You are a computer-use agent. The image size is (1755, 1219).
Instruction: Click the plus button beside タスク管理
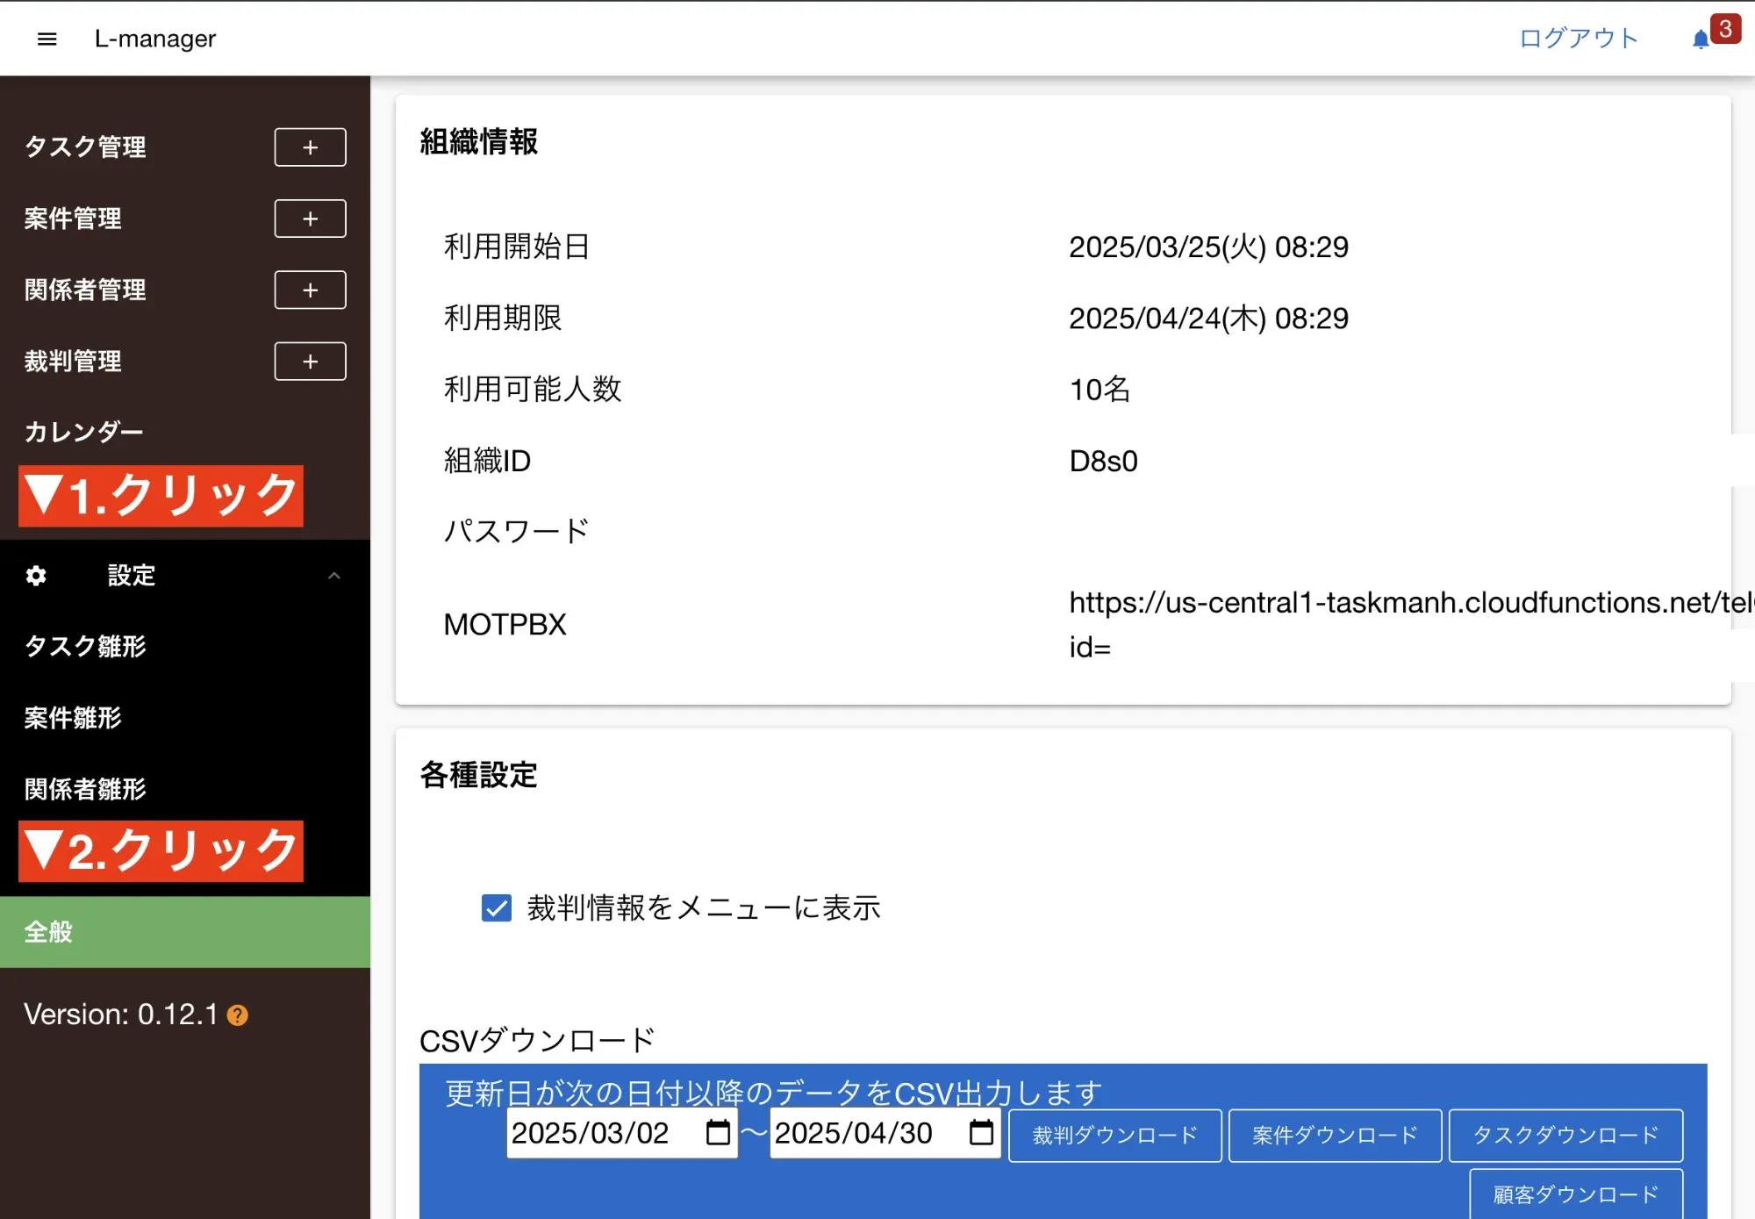[310, 147]
